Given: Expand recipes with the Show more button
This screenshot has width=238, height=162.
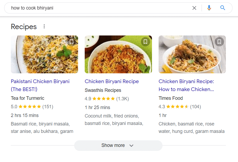Looking at the screenshot, I should pos(118,146).
